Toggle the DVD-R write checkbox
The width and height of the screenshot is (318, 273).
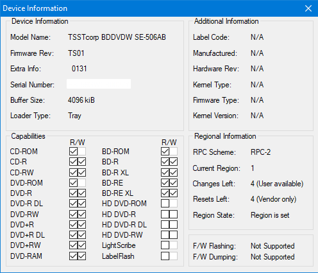[x=82, y=193]
